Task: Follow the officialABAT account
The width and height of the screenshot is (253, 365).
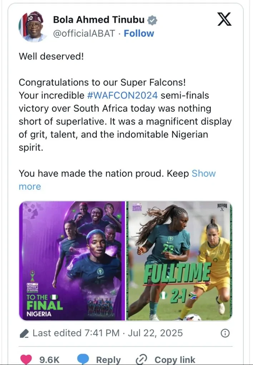Action: [139, 34]
